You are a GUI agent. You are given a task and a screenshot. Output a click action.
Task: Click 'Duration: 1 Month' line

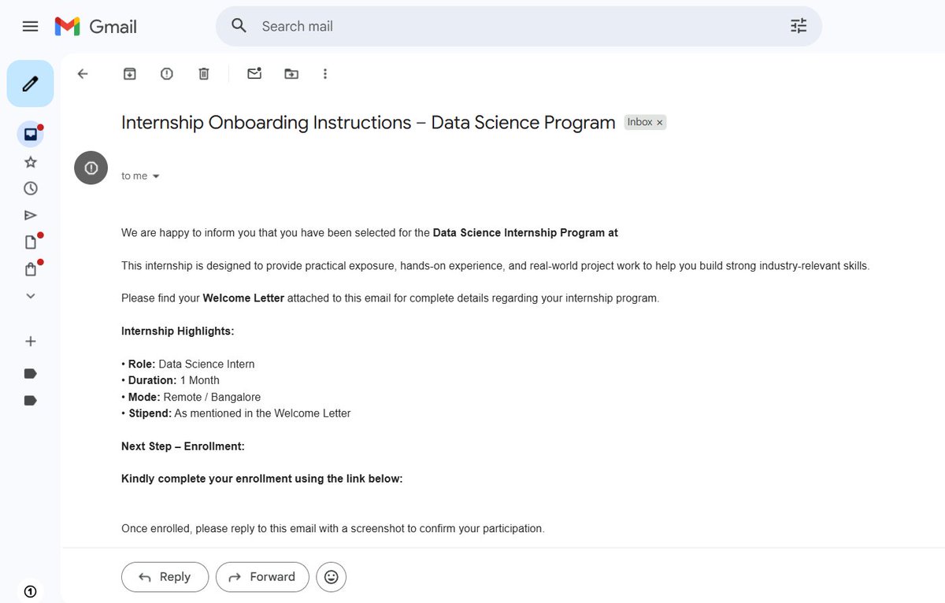point(170,380)
